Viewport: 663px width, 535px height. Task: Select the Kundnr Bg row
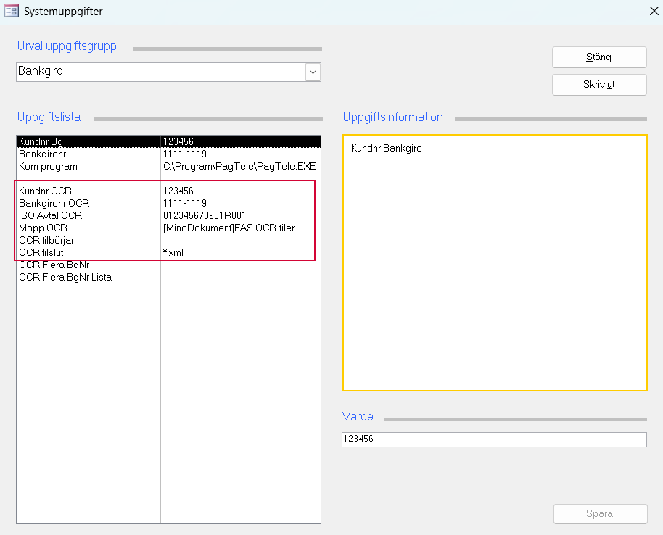click(169, 141)
